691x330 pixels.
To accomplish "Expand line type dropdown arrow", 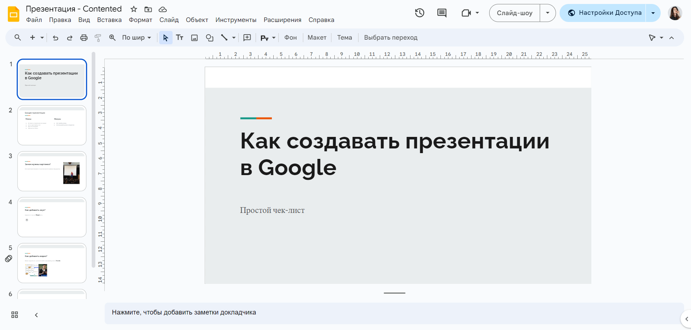I will (x=234, y=37).
